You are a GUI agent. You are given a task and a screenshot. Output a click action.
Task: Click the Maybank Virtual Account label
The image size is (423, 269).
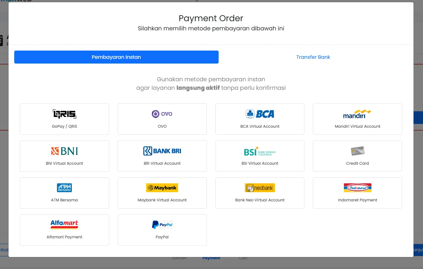(x=162, y=200)
